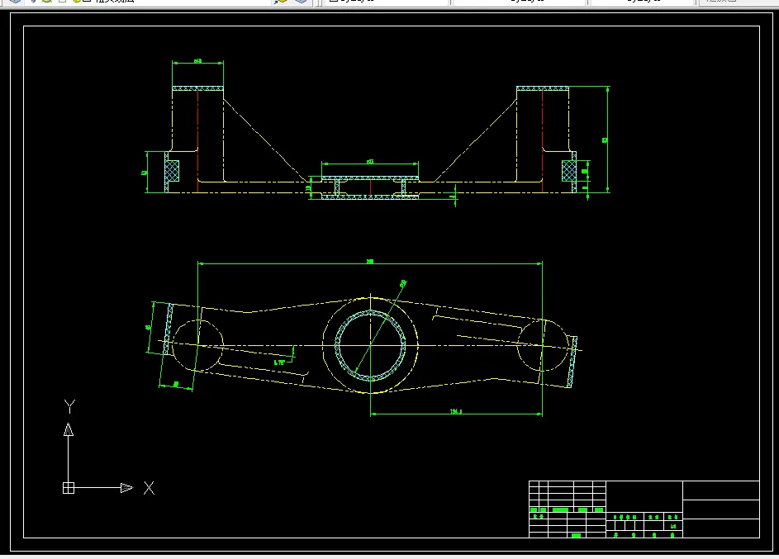The height and width of the screenshot is (559, 779).
Task: Select the overall length dimension text above plan view
Action: pos(369,261)
